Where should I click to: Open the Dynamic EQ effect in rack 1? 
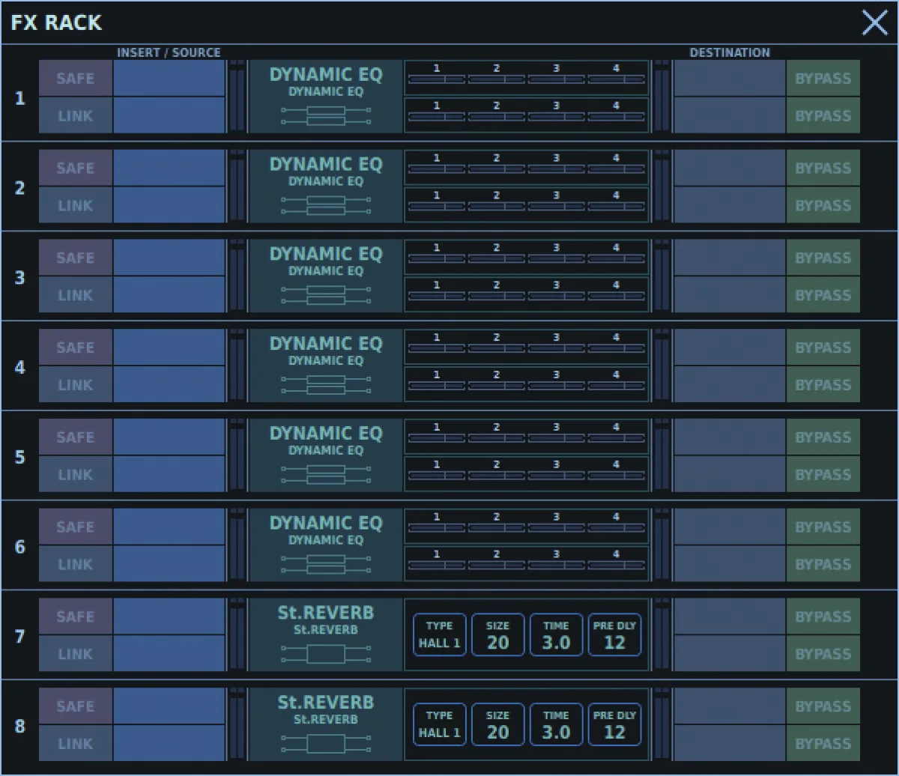pyautogui.click(x=325, y=97)
